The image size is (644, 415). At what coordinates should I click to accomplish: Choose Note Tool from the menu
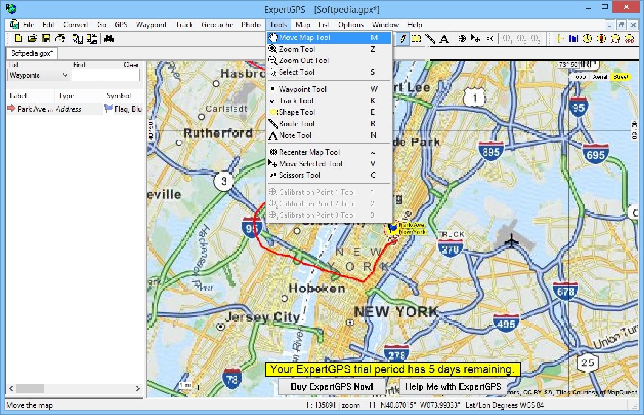pos(328,135)
